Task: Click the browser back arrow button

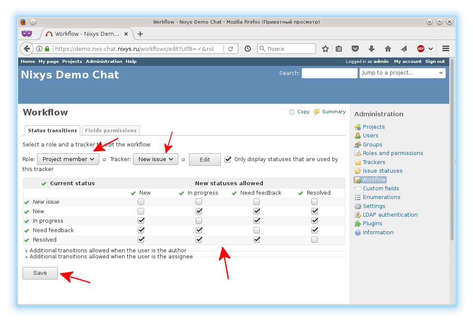Action: (27, 49)
